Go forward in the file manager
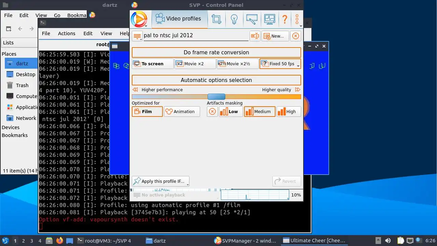Image resolution: width=437 pixels, height=246 pixels. [32, 29]
